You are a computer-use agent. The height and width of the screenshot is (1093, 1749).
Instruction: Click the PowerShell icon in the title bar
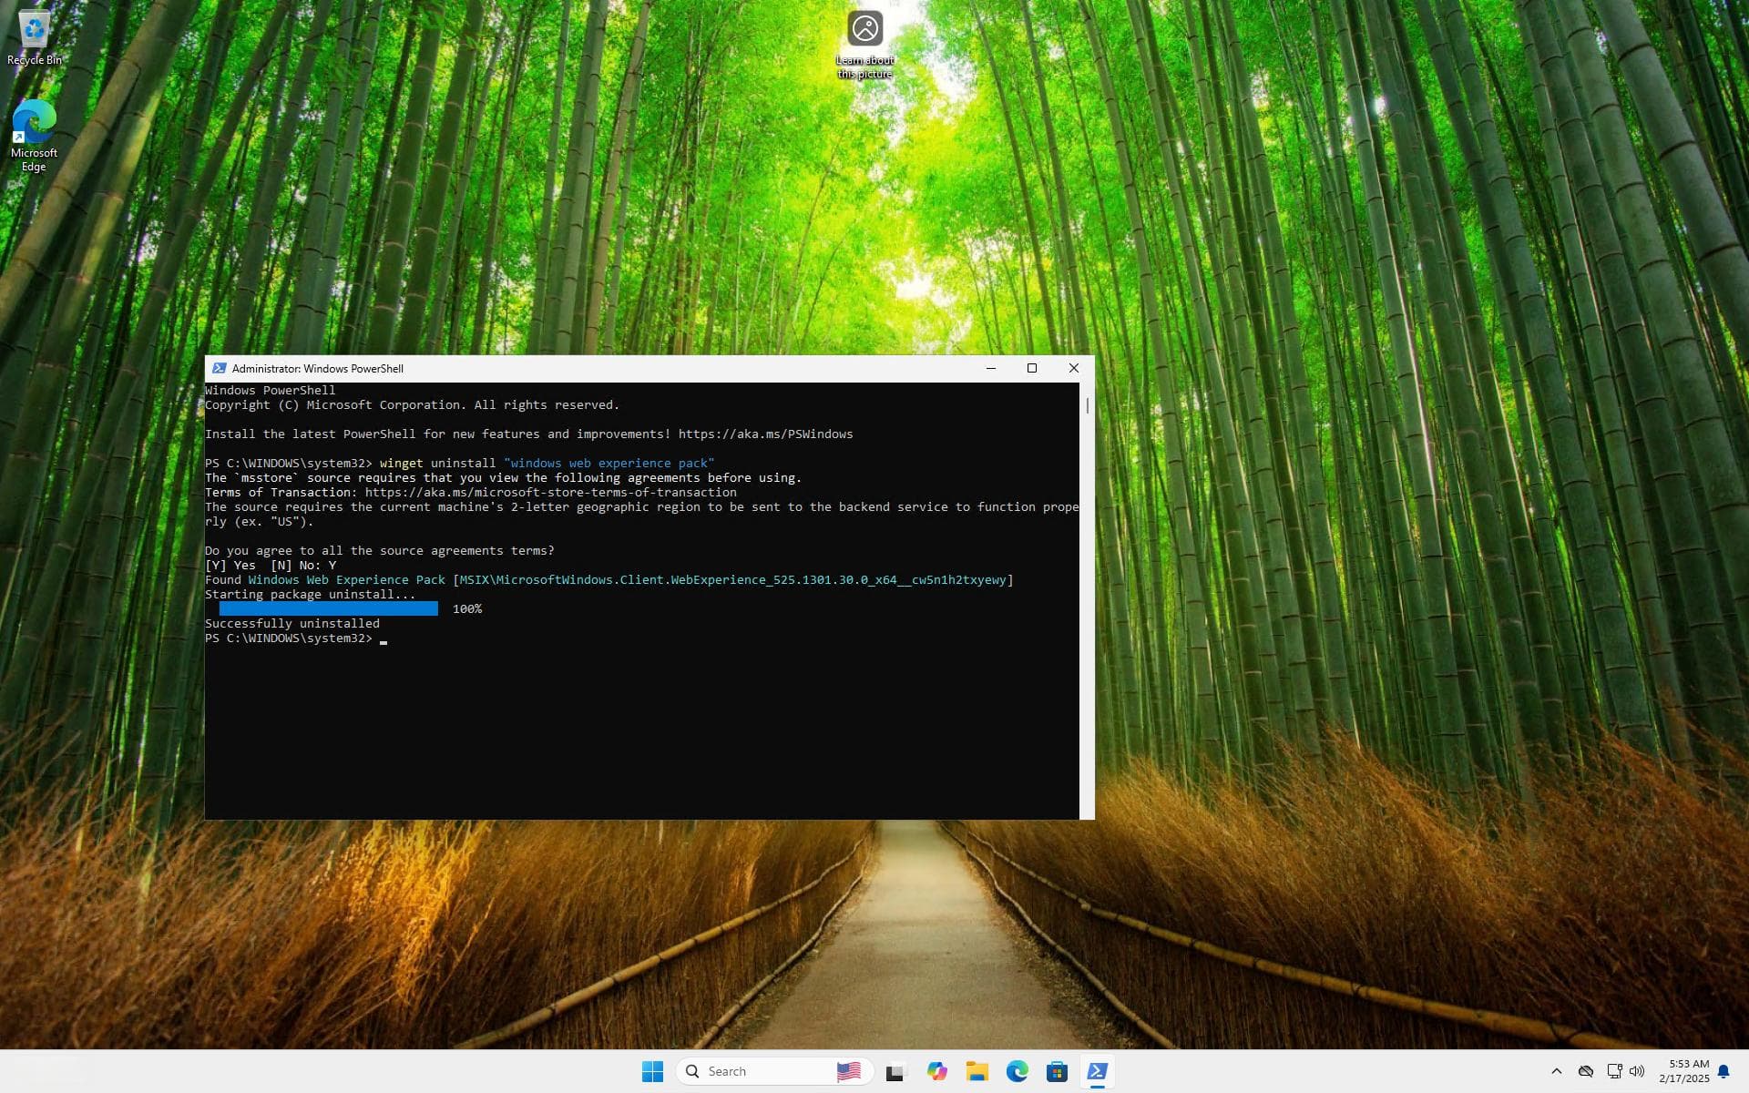(x=219, y=368)
